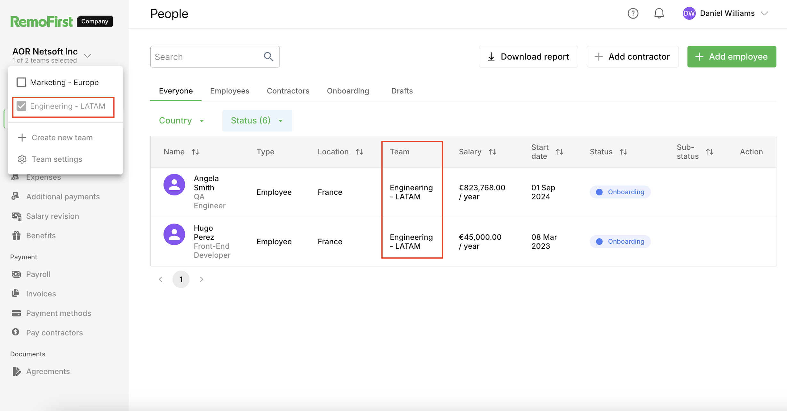Click the Team settings gear icon

(x=22, y=159)
